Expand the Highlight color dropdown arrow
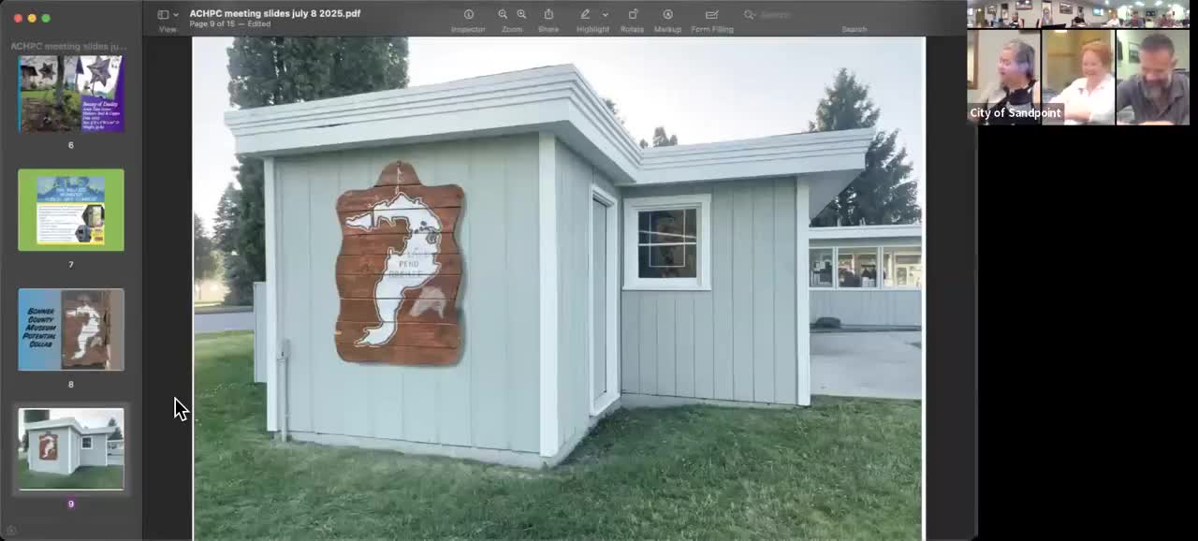The width and height of the screenshot is (1198, 541). (x=605, y=15)
